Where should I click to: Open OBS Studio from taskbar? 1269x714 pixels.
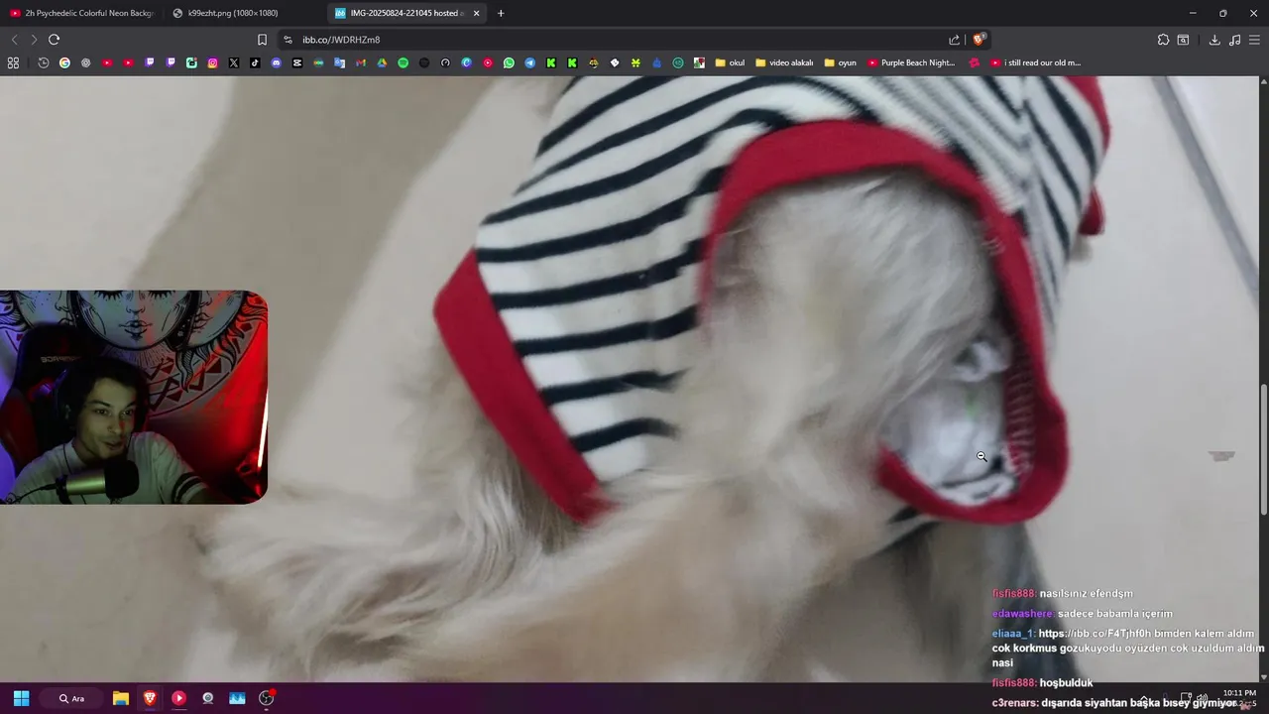click(266, 698)
